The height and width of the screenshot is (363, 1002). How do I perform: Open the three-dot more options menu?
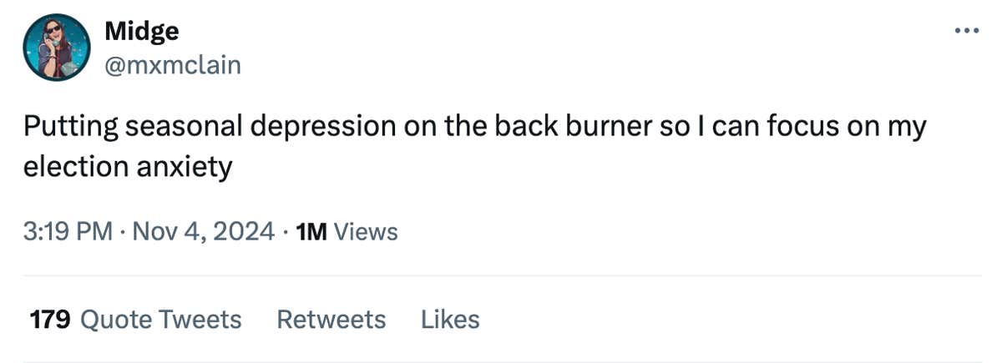click(965, 31)
